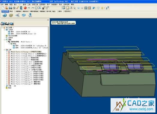Click the Print icon in the toolbar
Screen dimensions: 157x114
[14, 8]
